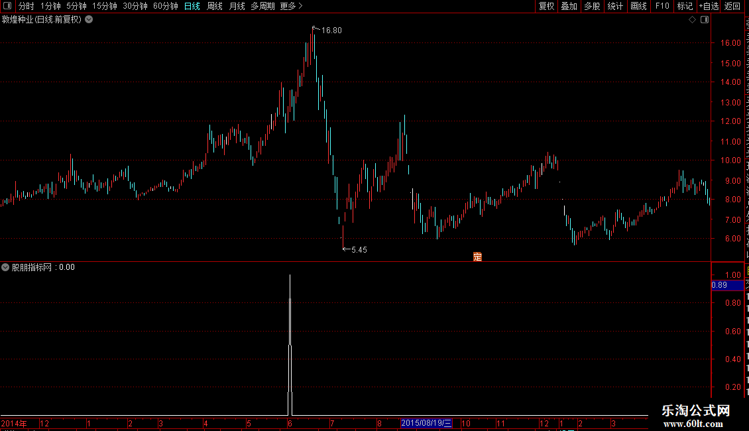The width and height of the screenshot is (749, 431).
Task: Select the 1分钟 period
Action: (50, 6)
